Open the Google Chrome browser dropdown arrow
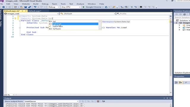 [x=103, y=7]
